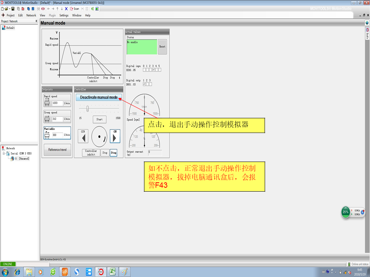The image size is (370, 277).
Task: Click Deactivate manual mode button
Action: coord(99,97)
